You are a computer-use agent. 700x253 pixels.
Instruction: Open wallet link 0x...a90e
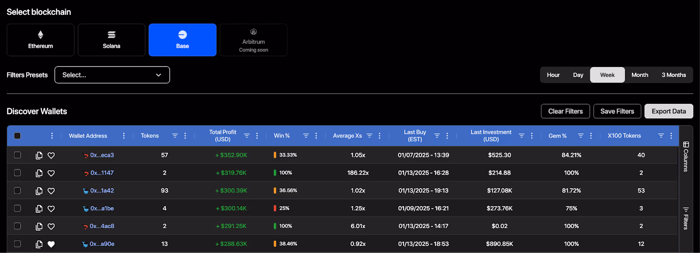pyautogui.click(x=102, y=244)
